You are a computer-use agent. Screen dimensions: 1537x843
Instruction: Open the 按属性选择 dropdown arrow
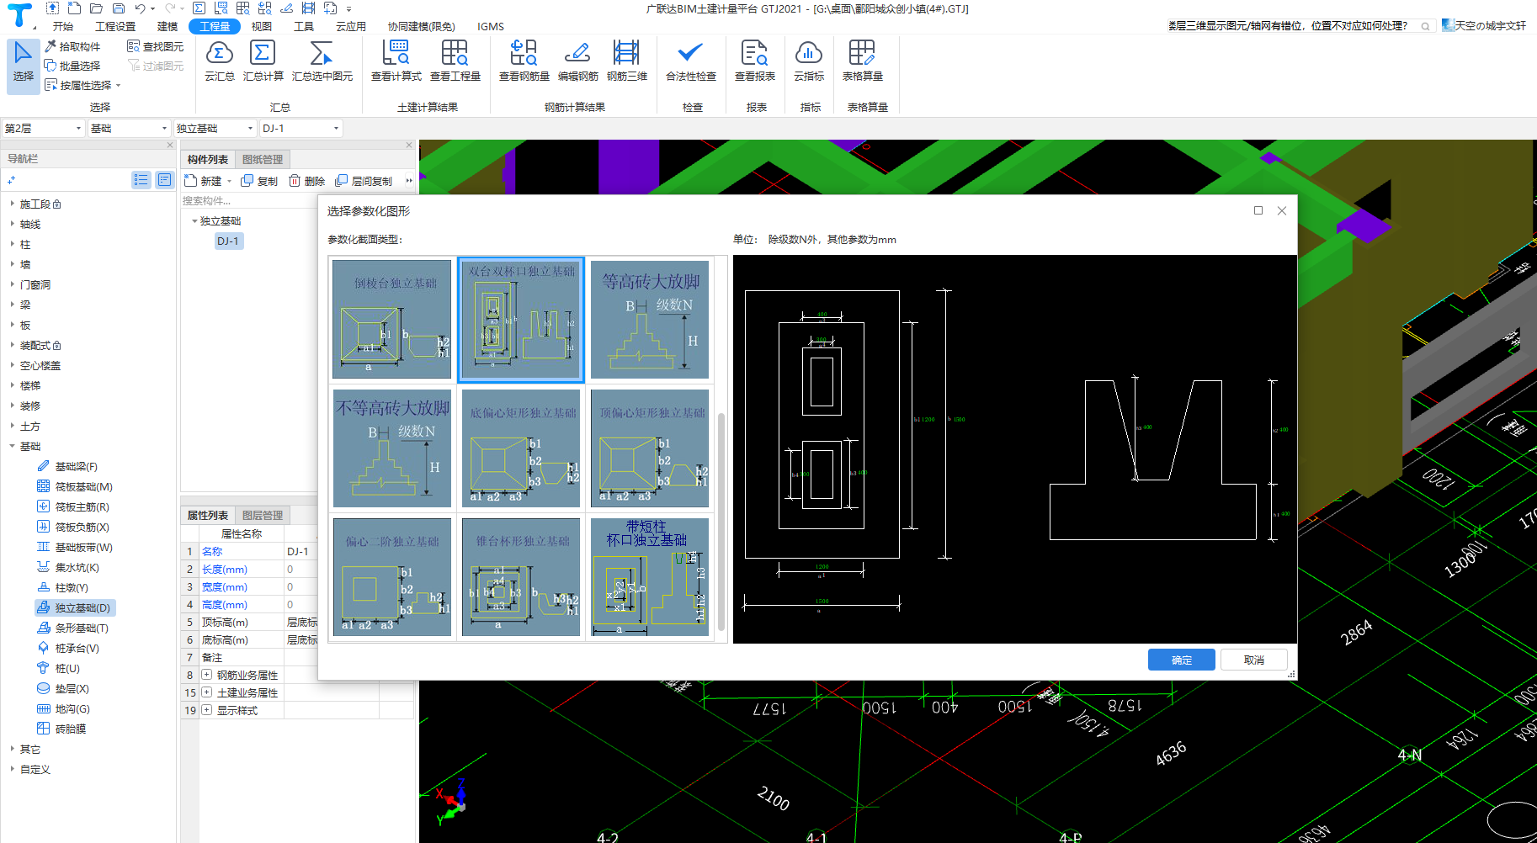119,85
